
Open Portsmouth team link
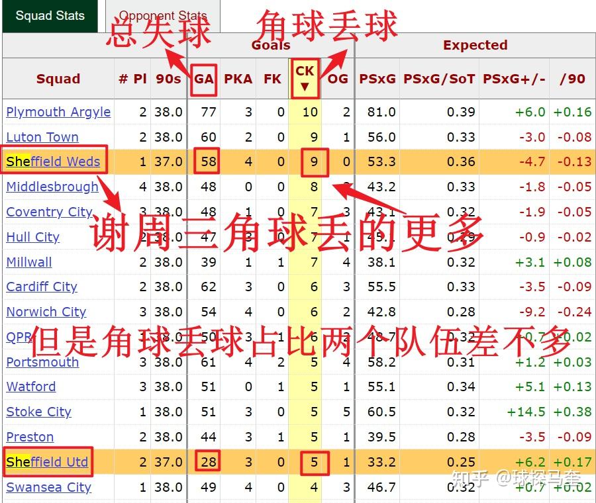42,361
